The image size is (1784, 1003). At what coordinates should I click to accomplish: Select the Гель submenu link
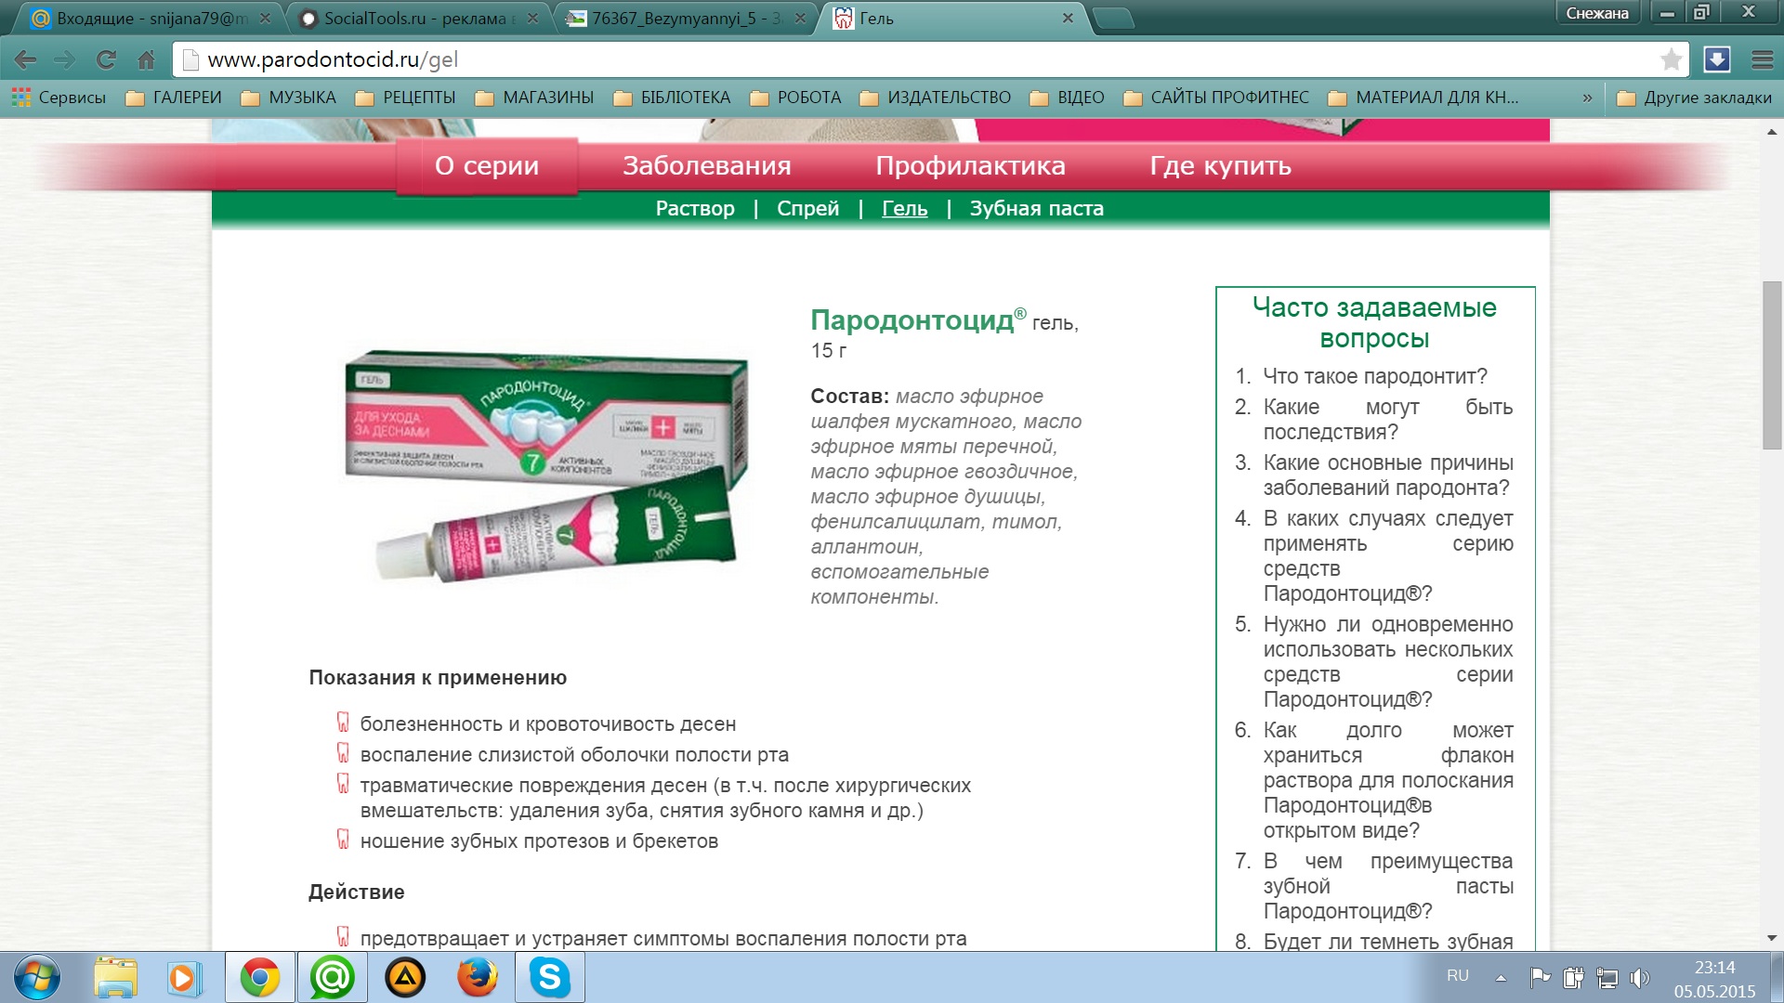(x=904, y=208)
